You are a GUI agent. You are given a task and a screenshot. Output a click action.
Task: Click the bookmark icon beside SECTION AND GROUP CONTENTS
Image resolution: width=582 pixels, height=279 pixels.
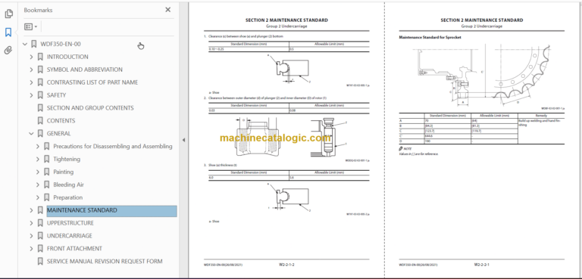click(40, 108)
